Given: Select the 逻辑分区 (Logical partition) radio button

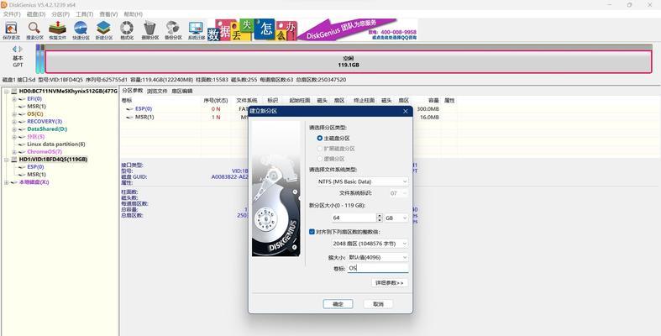Looking at the screenshot, I should tap(319, 159).
